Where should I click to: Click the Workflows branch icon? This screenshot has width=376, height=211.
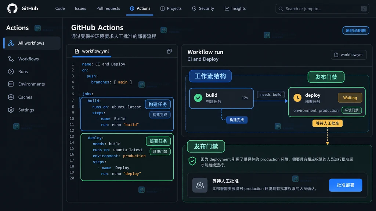11,59
